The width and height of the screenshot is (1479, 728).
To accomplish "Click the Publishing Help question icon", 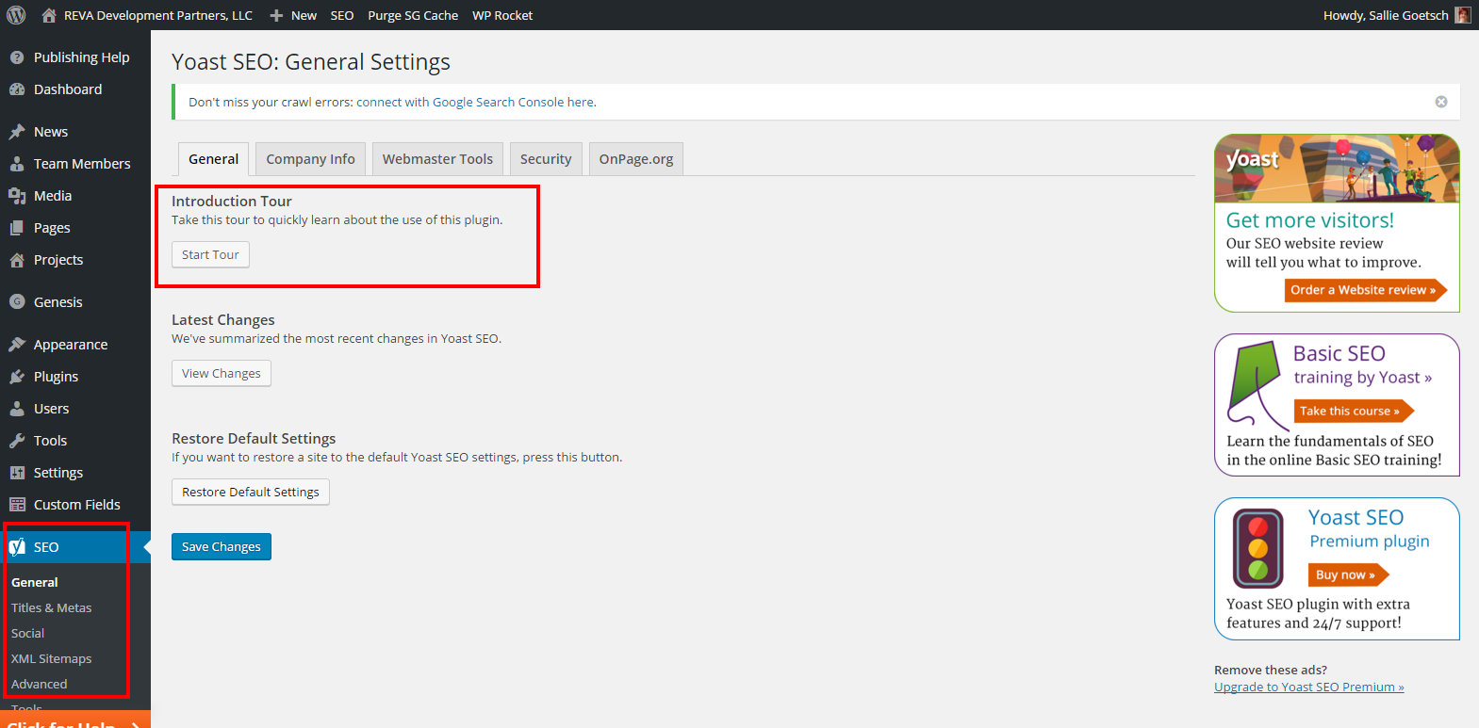I will [17, 57].
